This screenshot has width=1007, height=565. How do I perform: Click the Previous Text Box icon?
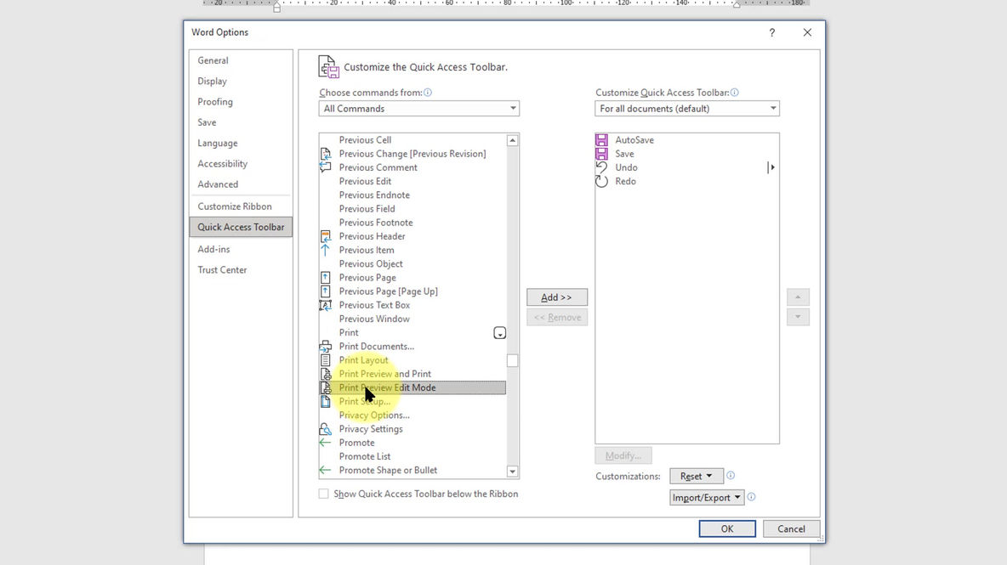coord(326,305)
